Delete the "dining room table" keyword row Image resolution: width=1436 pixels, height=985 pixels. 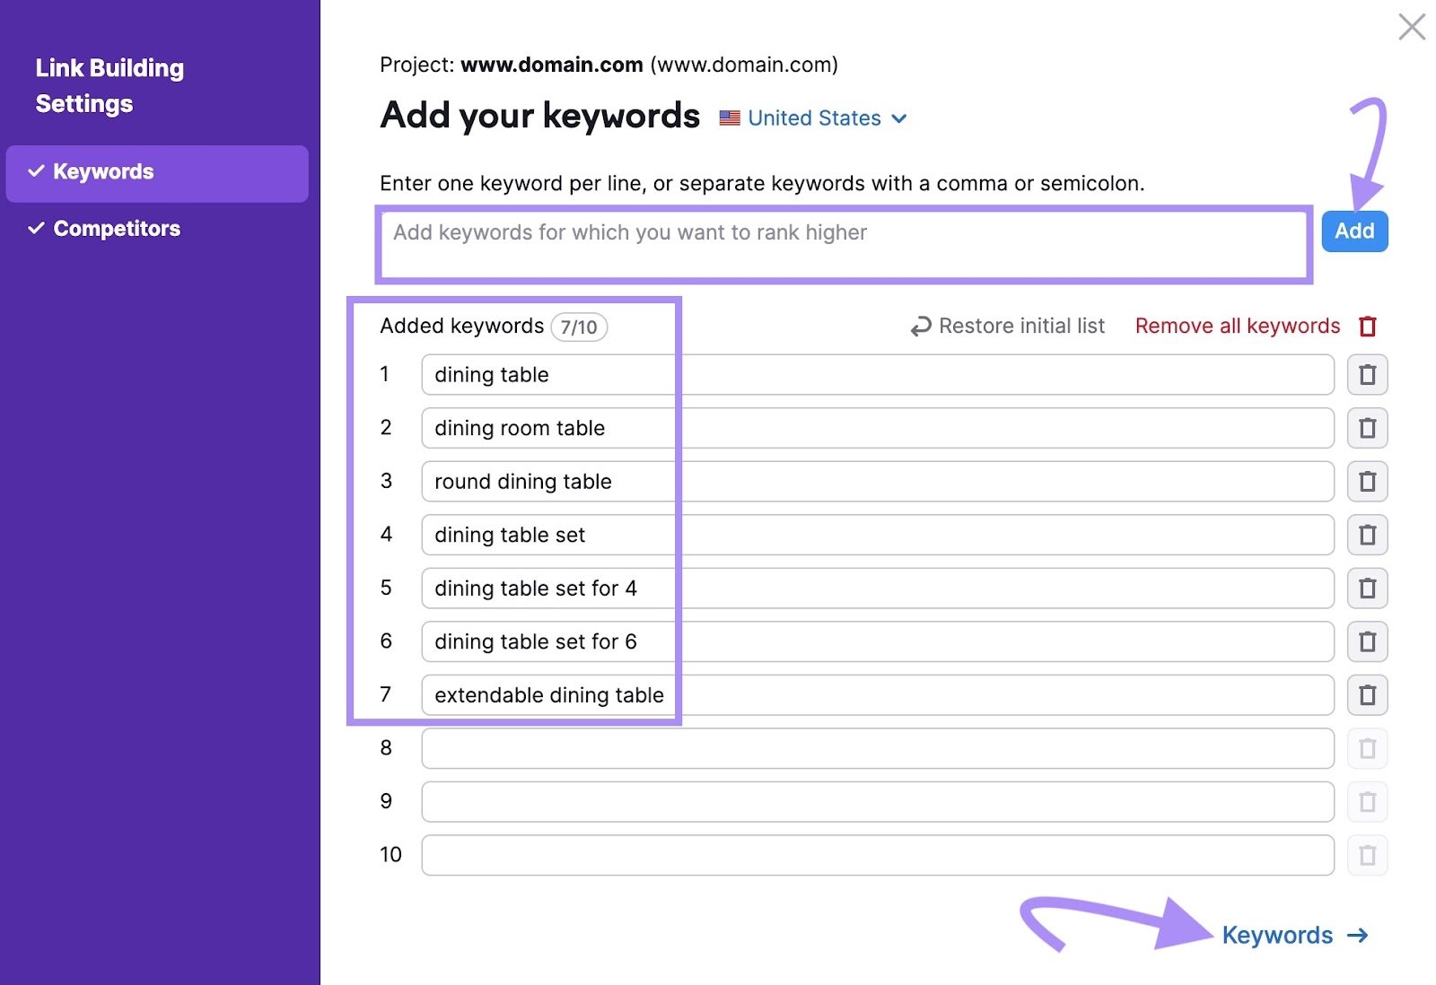pyautogui.click(x=1367, y=428)
